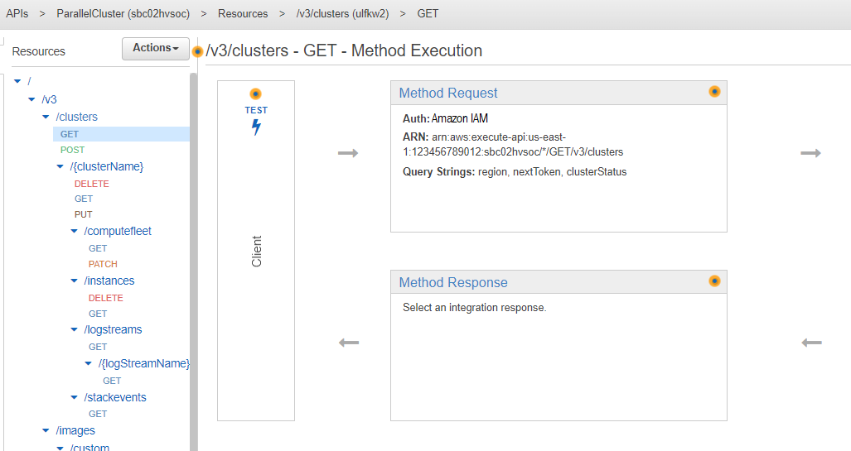Go to APIs in the breadcrumb
The height and width of the screenshot is (451, 851).
tap(17, 14)
